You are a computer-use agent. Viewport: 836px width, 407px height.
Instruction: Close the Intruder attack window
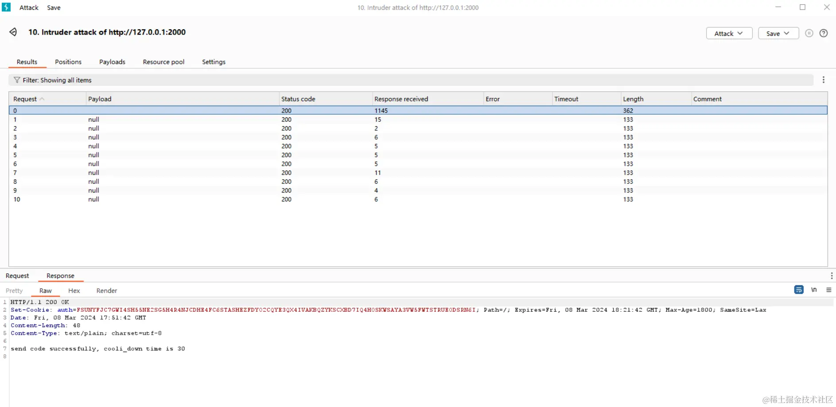click(827, 7)
